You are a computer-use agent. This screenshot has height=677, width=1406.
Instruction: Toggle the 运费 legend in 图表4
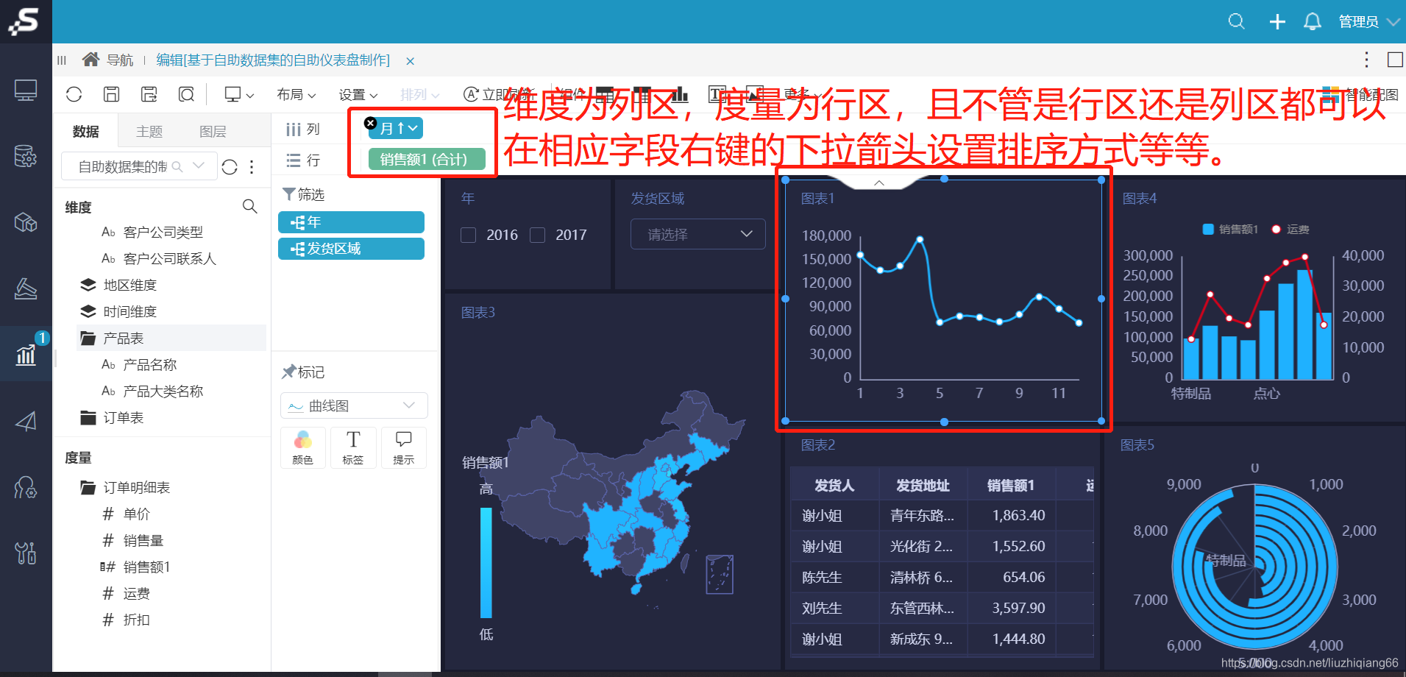tap(1290, 230)
